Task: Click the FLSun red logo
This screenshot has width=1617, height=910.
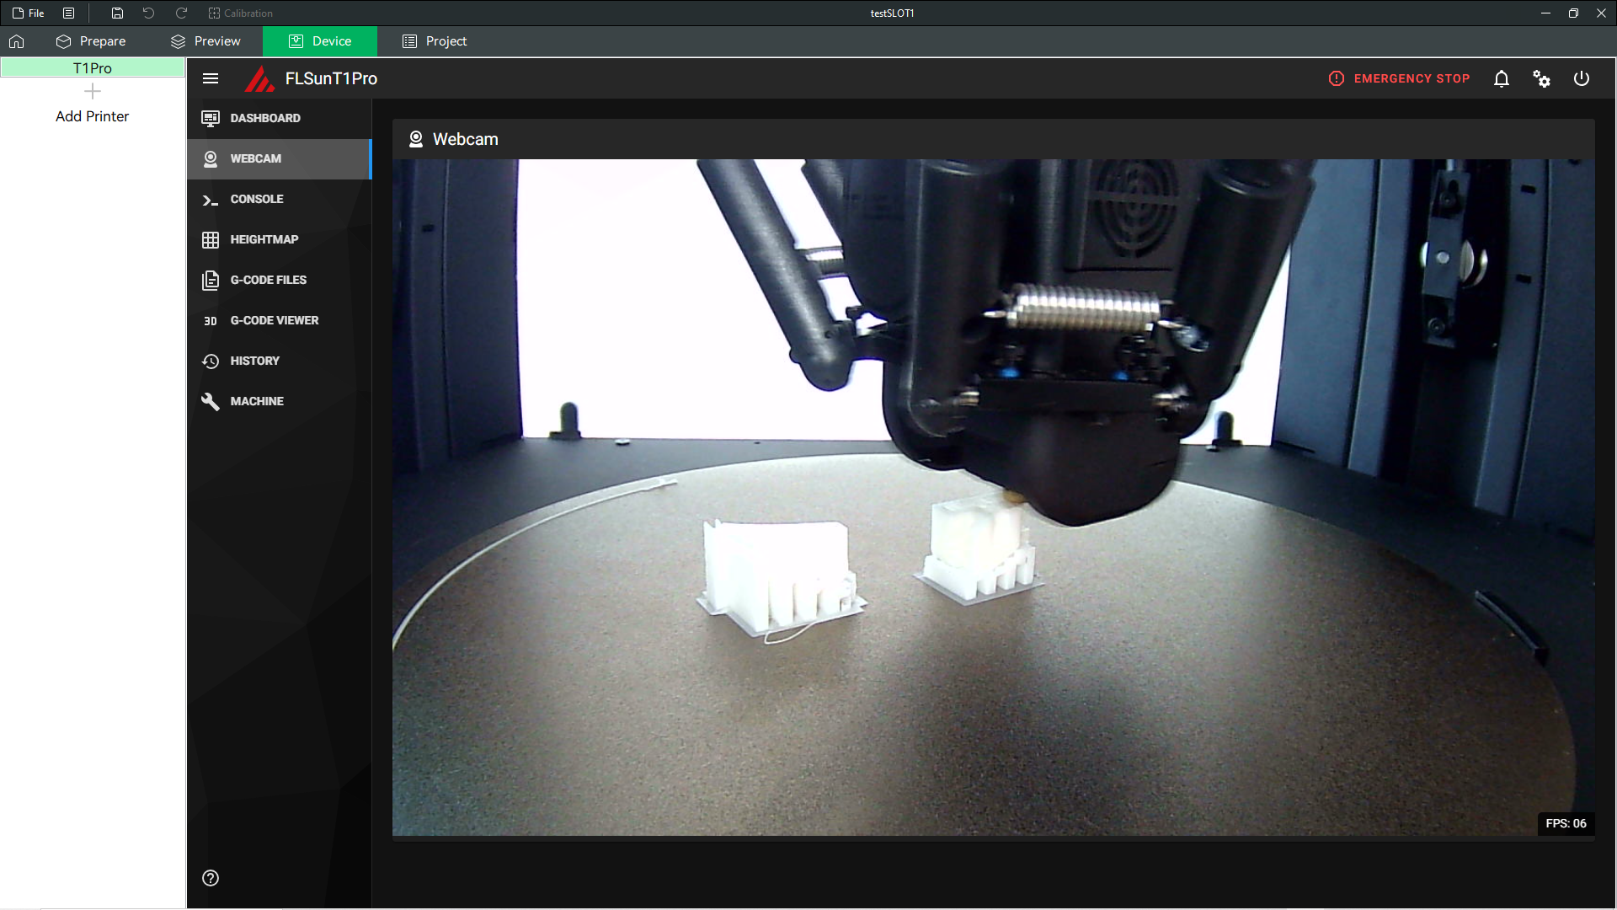Action: [259, 78]
